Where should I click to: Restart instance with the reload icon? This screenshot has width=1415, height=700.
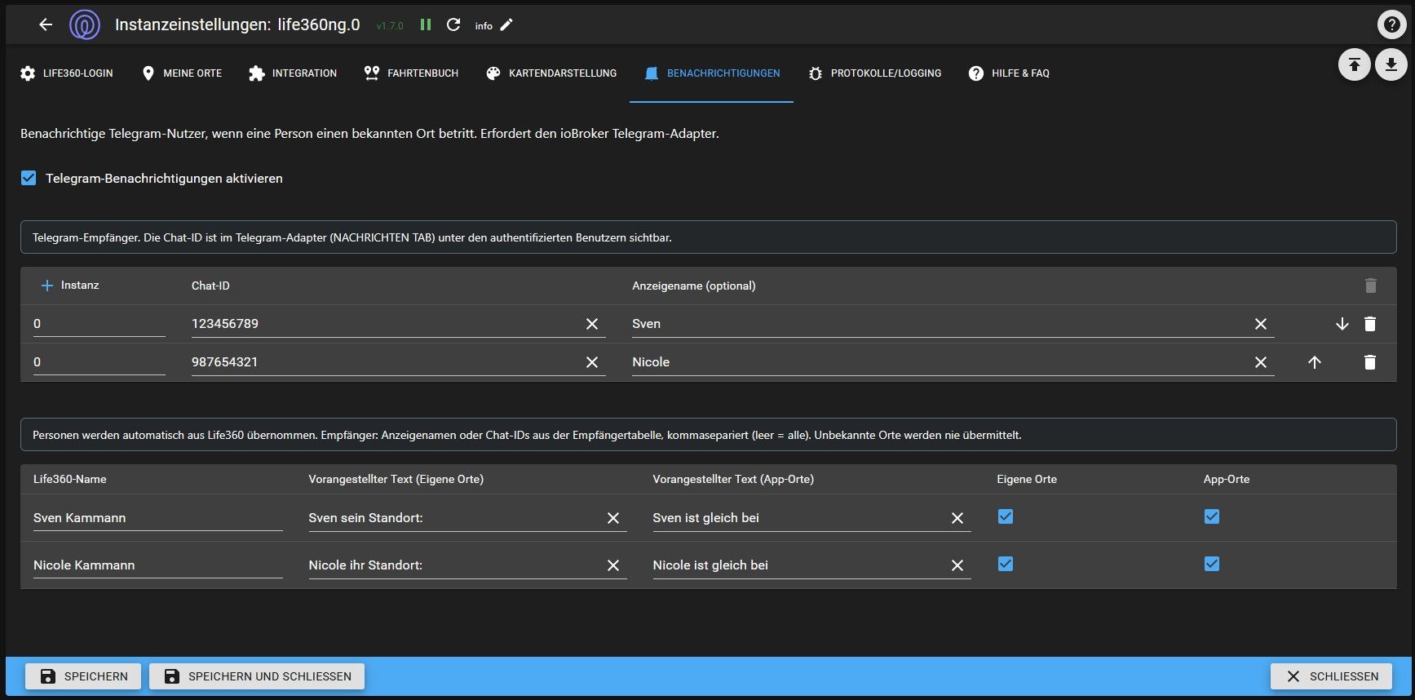click(x=453, y=24)
